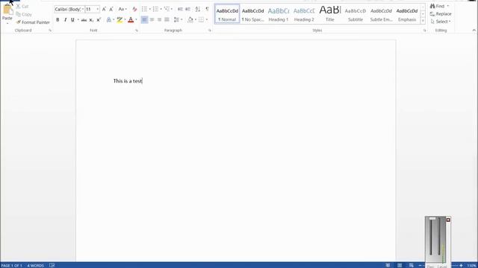Open the font name dropdown
The width and height of the screenshot is (478, 268).
point(83,9)
